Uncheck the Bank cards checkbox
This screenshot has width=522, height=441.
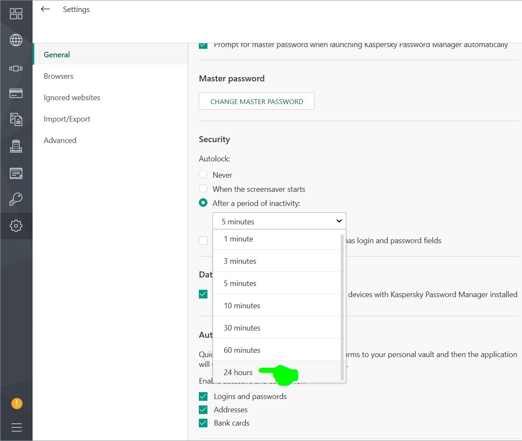tap(203, 423)
